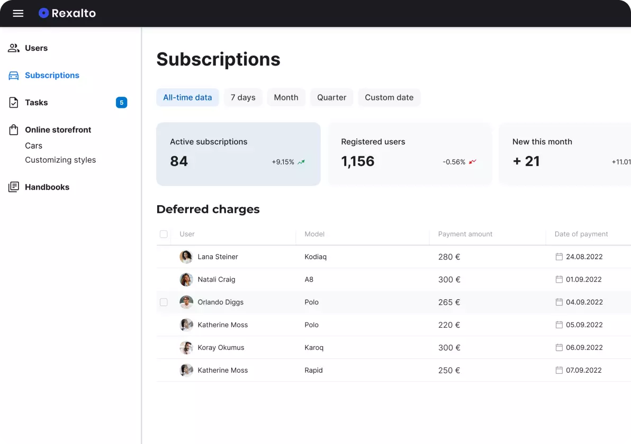631x444 pixels.
Task: Choose the Custom date filter
Action: coord(389,97)
